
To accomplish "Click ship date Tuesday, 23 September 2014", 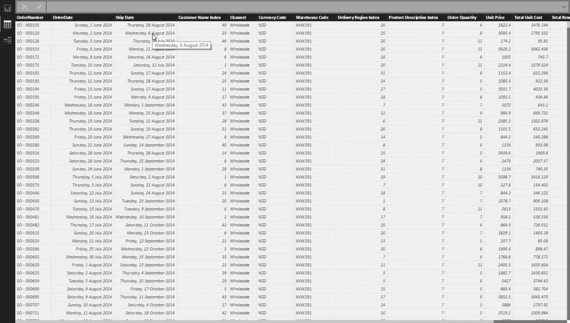I will coord(148,201).
